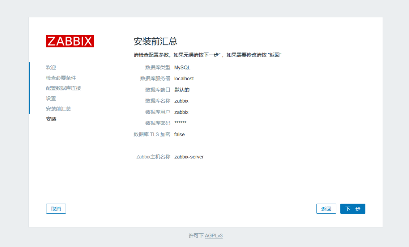
Task: Select the 安装前汇总 sidebar step
Action: [58, 109]
